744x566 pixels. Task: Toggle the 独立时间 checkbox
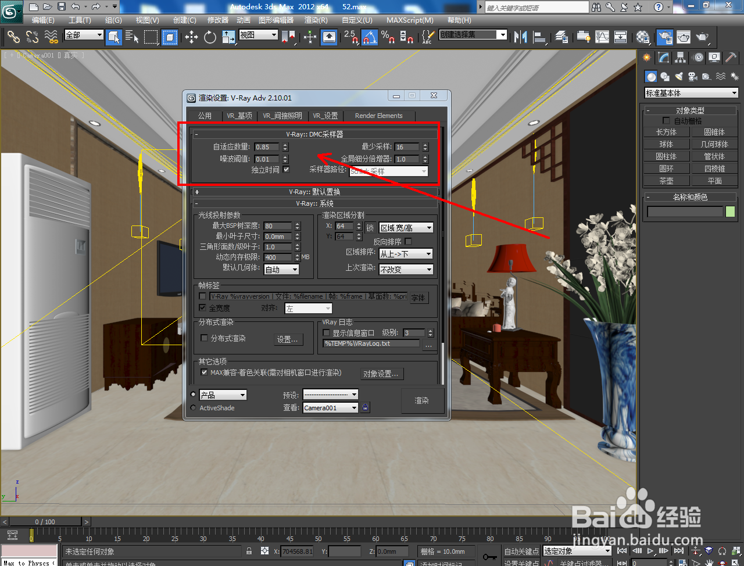(x=286, y=170)
